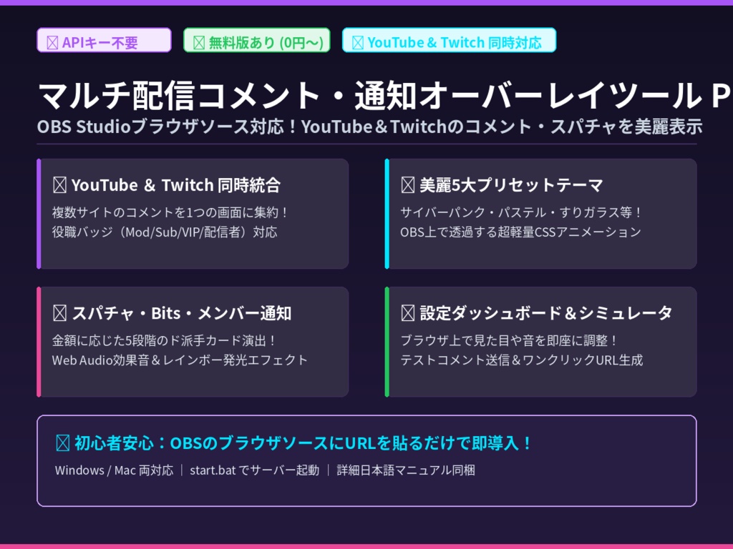Click the subtitle starting 'OBS Studioブラウザソース対応'
Image resolution: width=733 pixels, height=549 pixels.
369,127
